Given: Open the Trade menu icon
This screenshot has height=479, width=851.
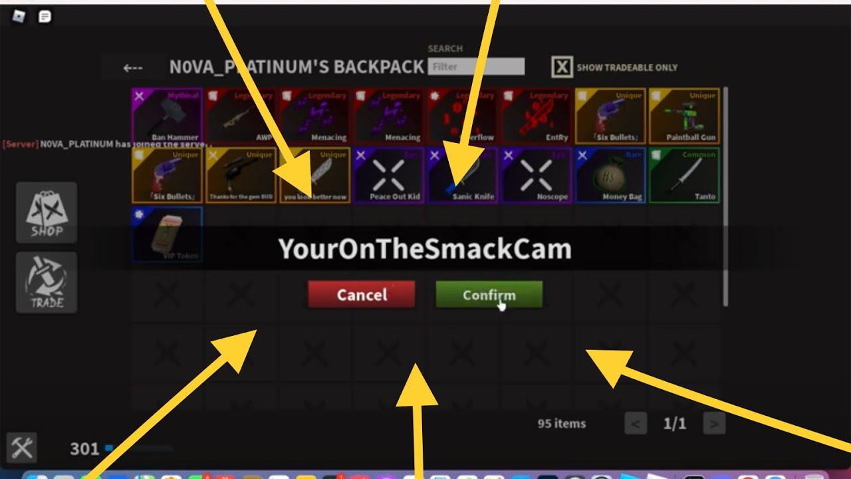Looking at the screenshot, I should pos(47,283).
